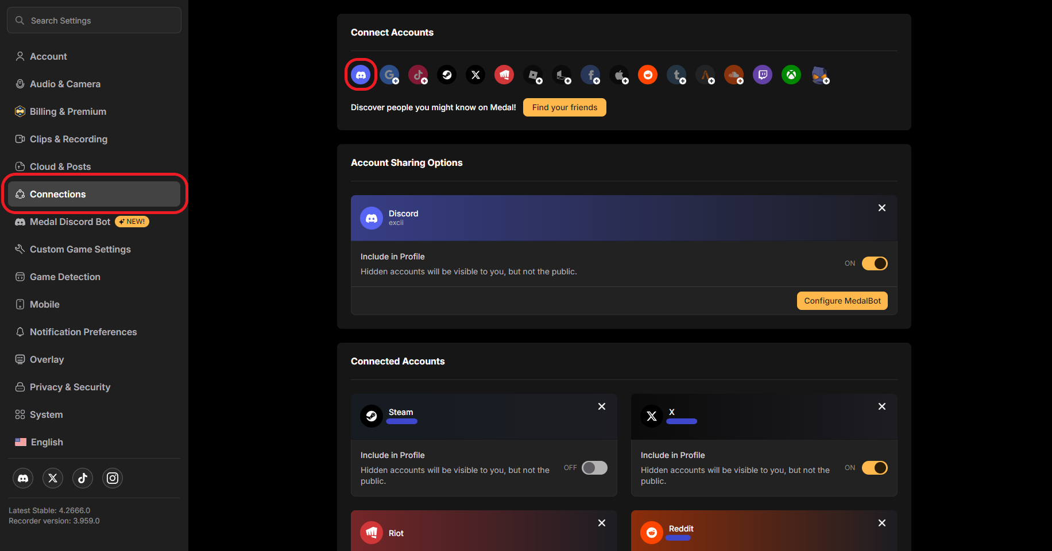Image resolution: width=1052 pixels, height=551 pixels.
Task: Connect your Twitch account
Action: point(763,75)
